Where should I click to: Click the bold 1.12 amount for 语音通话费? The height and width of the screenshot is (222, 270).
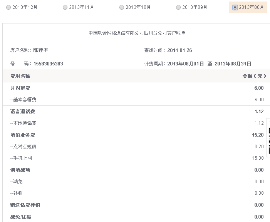pos(259,112)
